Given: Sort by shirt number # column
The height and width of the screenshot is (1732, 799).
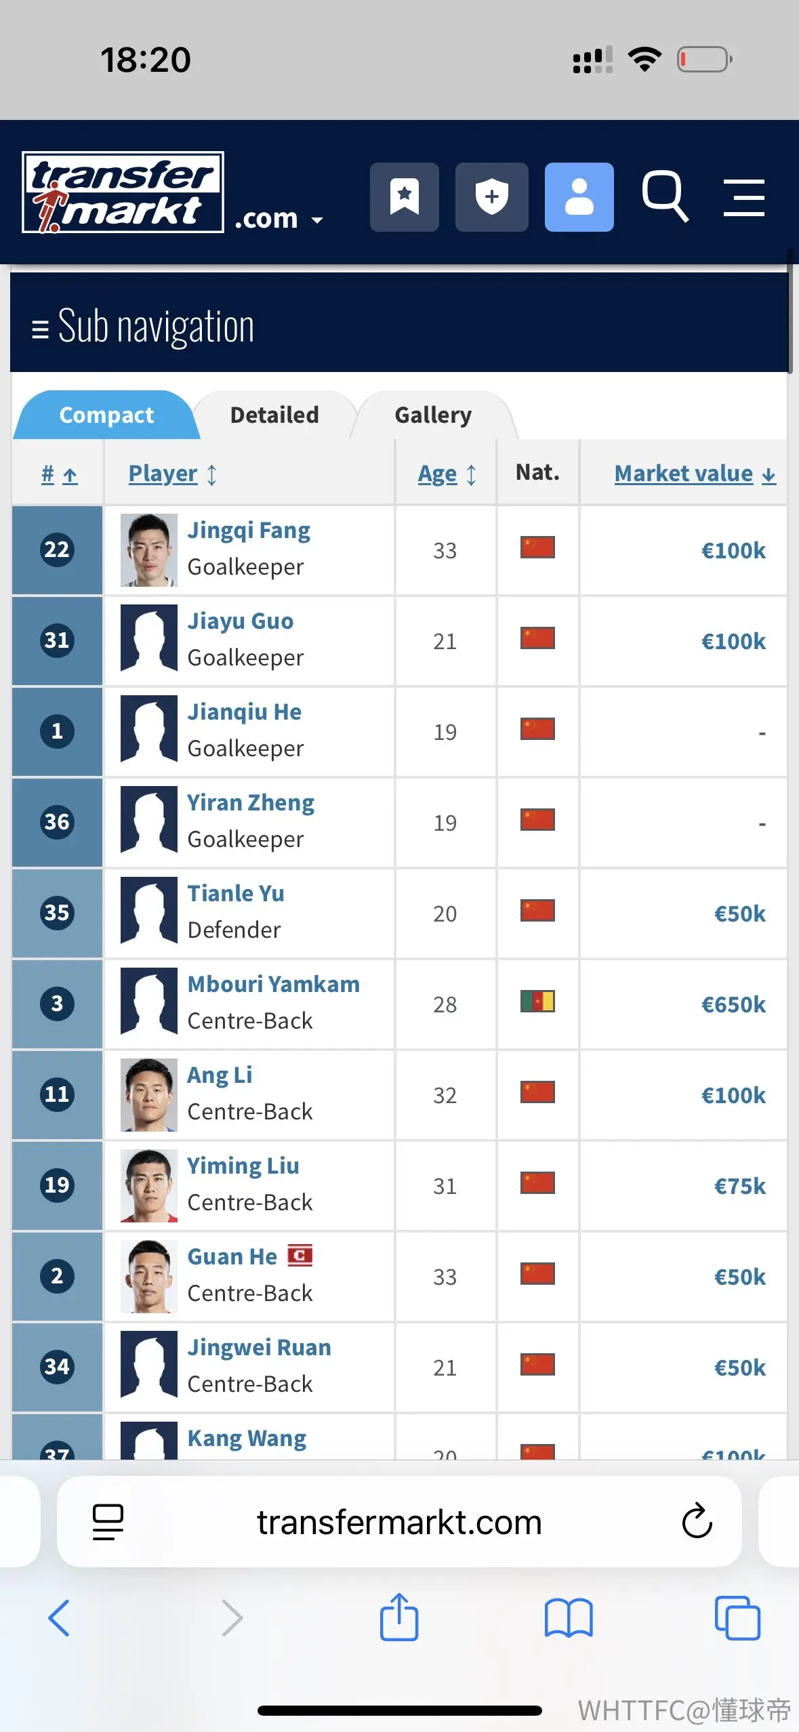Looking at the screenshot, I should [59, 474].
